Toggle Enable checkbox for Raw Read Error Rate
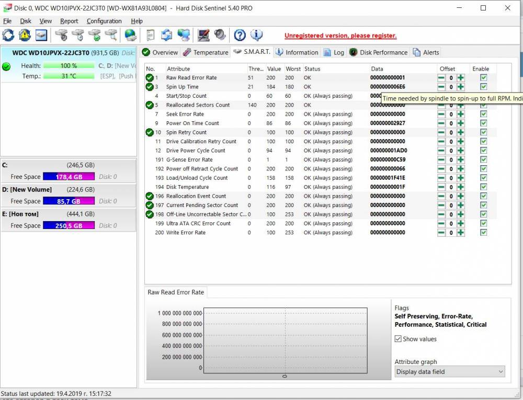Screen dimensions: 523x400 [x=483, y=78]
